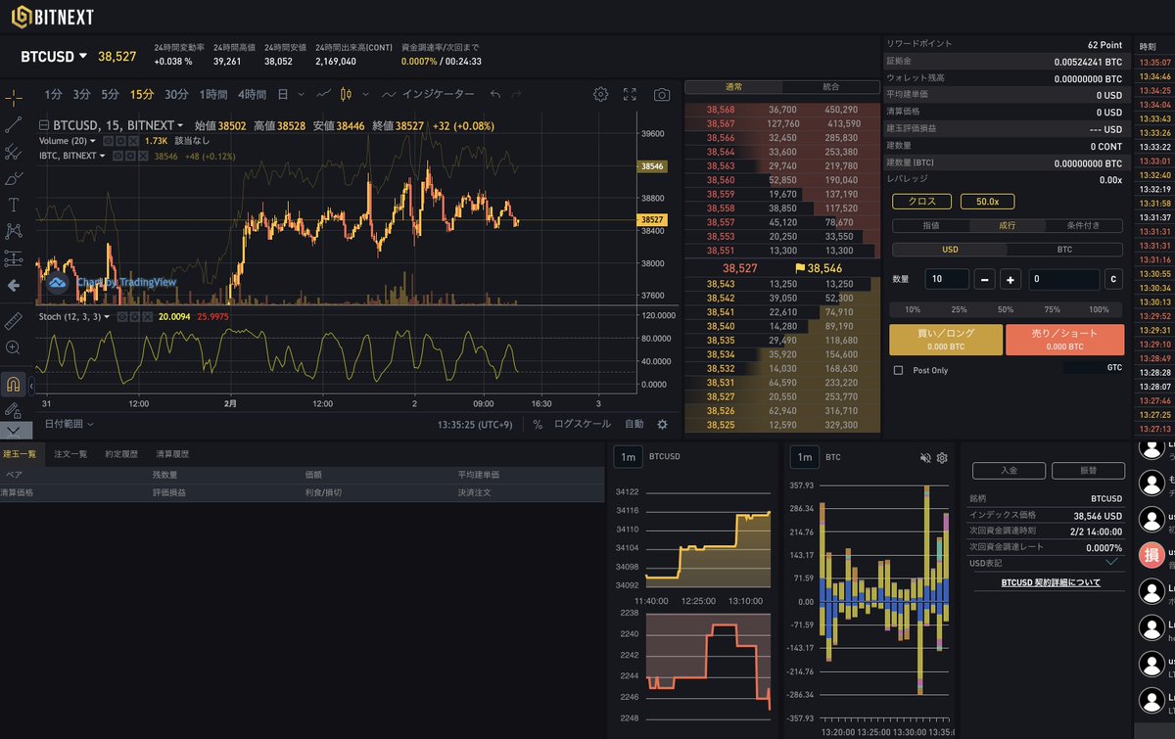Switch order book to 統合 tab
This screenshot has width=1175, height=739.
tap(831, 87)
